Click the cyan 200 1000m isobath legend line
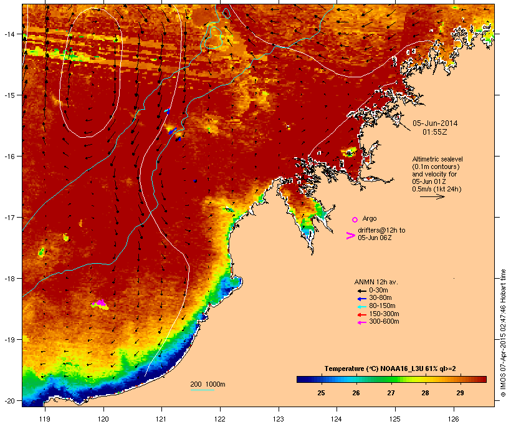The image size is (511, 424). tap(203, 390)
